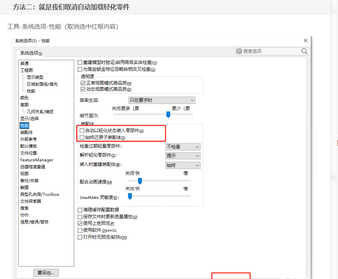
Task: Expand check out-of-date lightweight components dropdown
Action: 183,146
